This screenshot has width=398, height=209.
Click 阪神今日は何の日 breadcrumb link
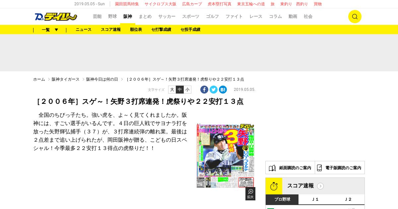click(102, 80)
